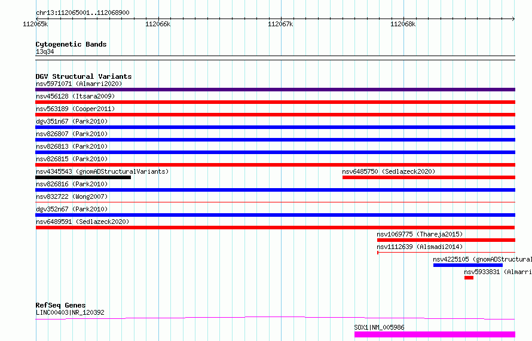Image resolution: width=532 pixels, height=341 pixels.
Task: Select the thin red nsv832722 variant line
Action: 275,202
